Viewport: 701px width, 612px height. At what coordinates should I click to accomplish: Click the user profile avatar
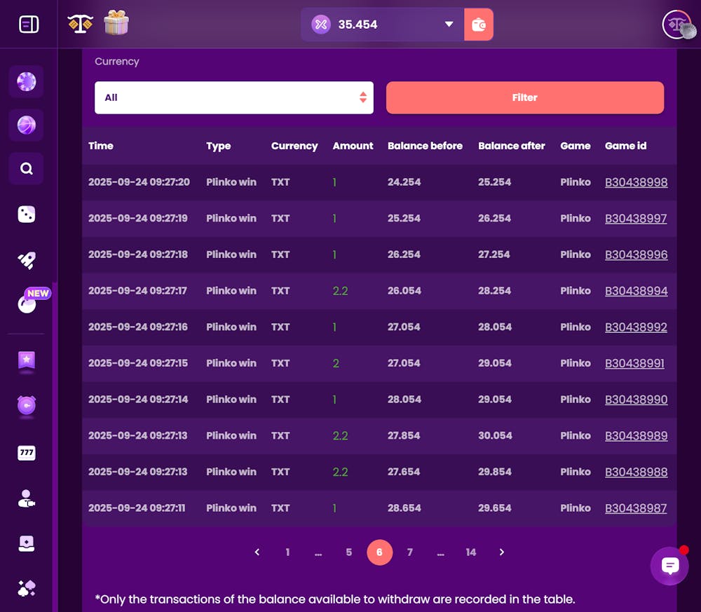[678, 24]
